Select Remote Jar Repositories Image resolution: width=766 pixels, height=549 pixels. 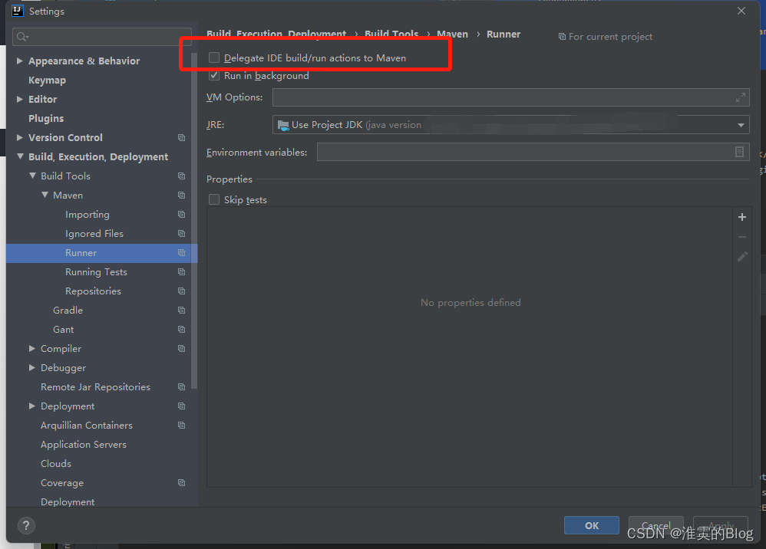tap(95, 387)
